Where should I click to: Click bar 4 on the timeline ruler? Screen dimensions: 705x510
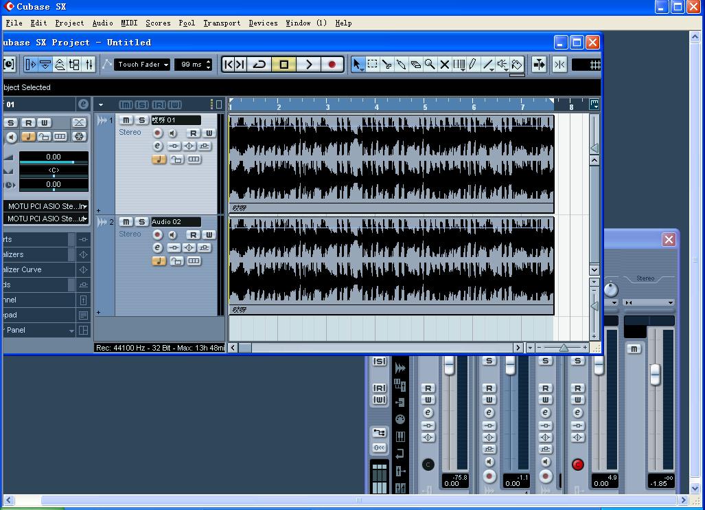point(376,107)
